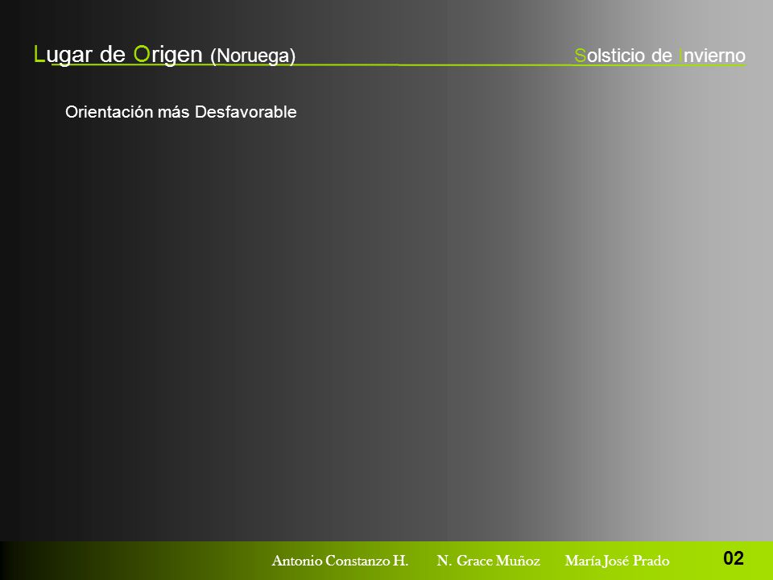This screenshot has height=580, width=773.
Task: Click the author name 'N. Grace Muñoz'
Action: click(488, 561)
